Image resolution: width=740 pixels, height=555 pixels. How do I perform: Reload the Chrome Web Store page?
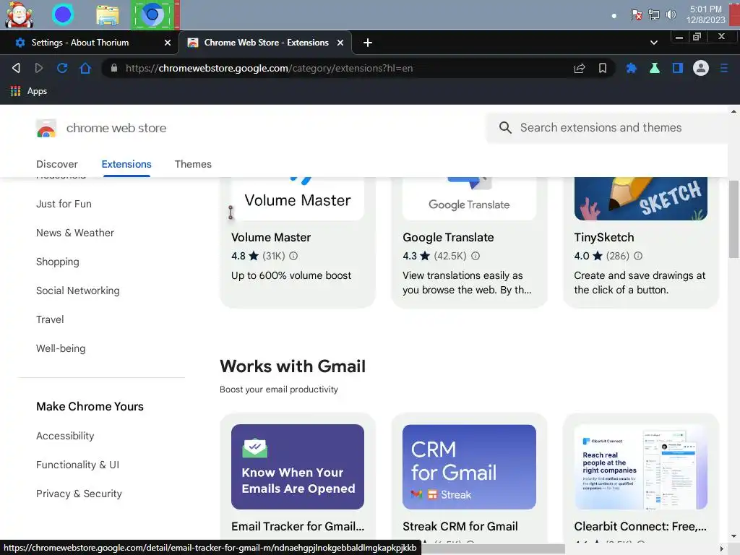[x=62, y=68]
